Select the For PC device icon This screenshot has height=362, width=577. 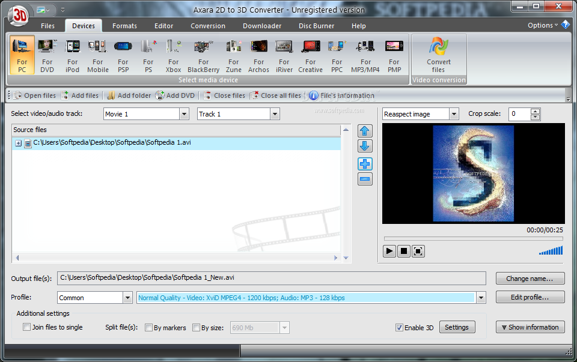click(x=22, y=55)
